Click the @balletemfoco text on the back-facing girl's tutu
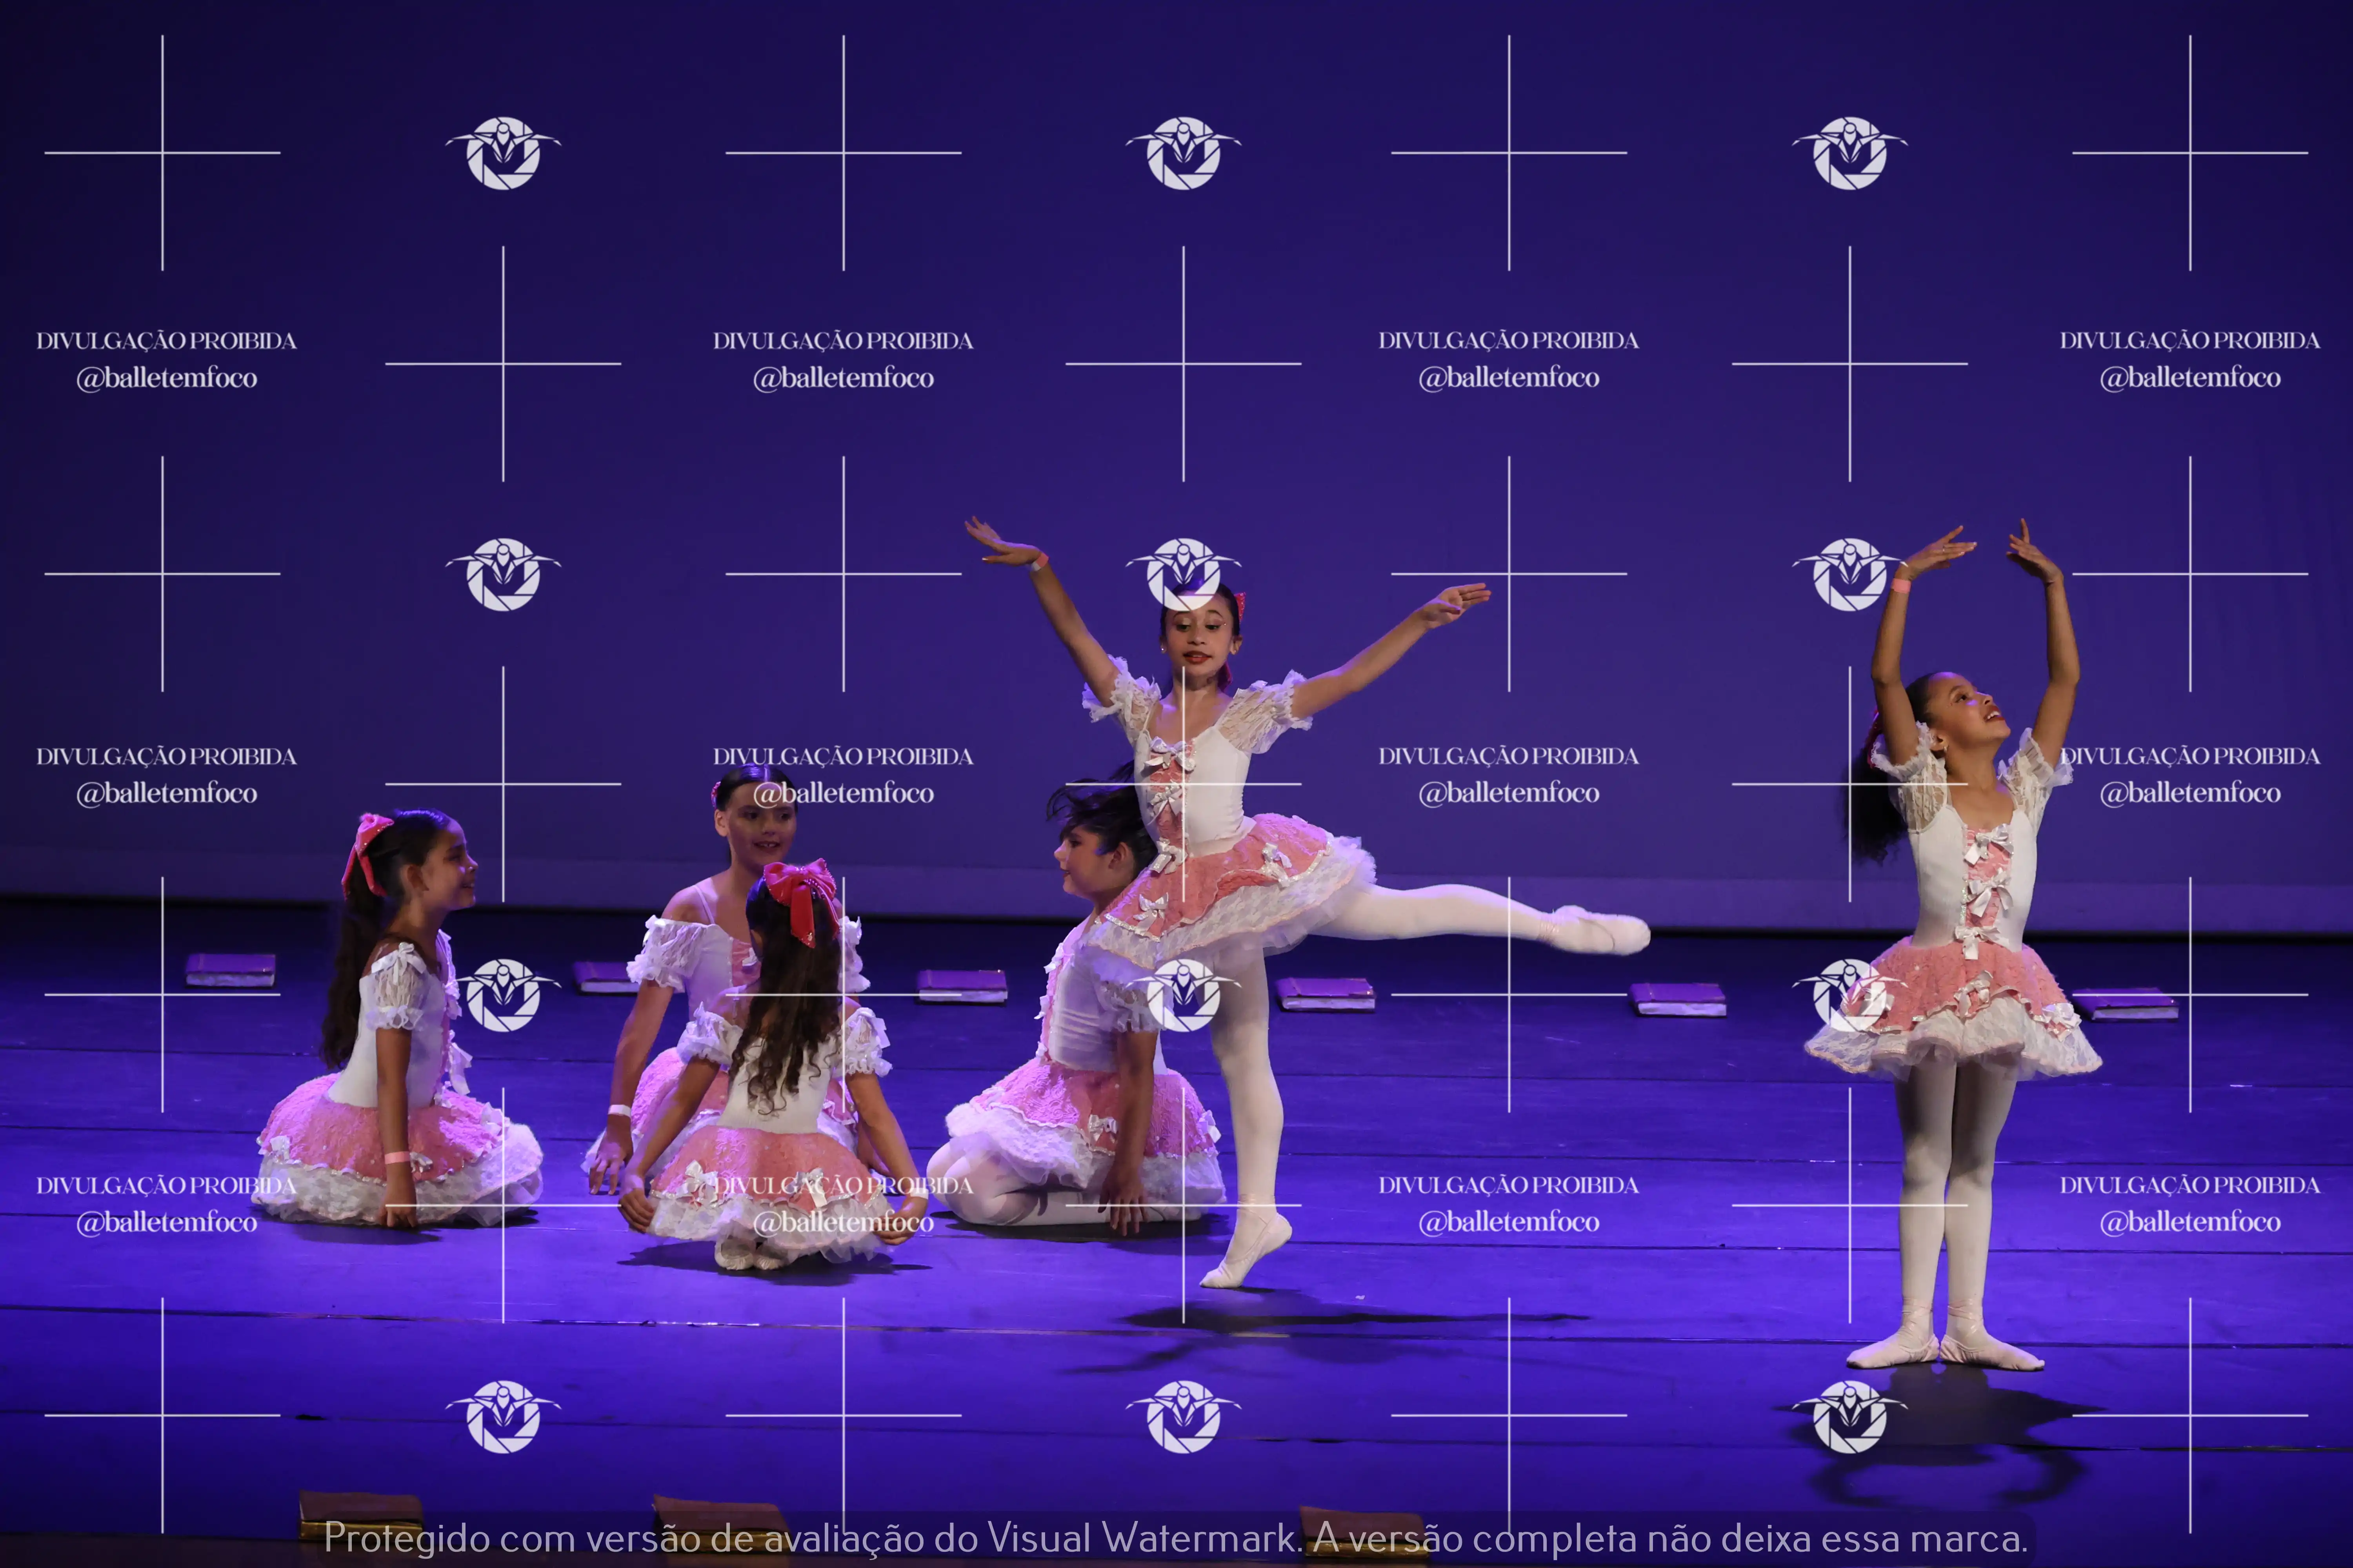The image size is (2353, 1568). click(x=844, y=1222)
